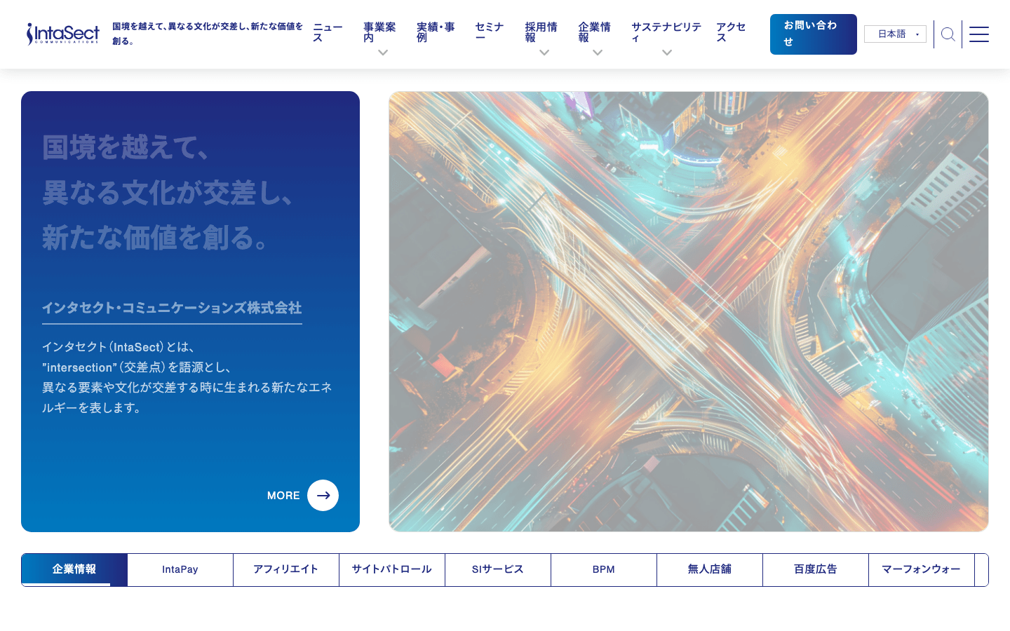Viewport: 1010px width, 631px height.
Task: Open セミナー in the navigation
Action: (490, 32)
